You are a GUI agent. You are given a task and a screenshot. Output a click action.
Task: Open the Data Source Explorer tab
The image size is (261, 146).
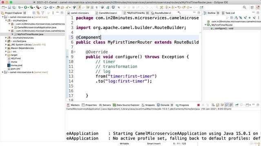point(126,105)
